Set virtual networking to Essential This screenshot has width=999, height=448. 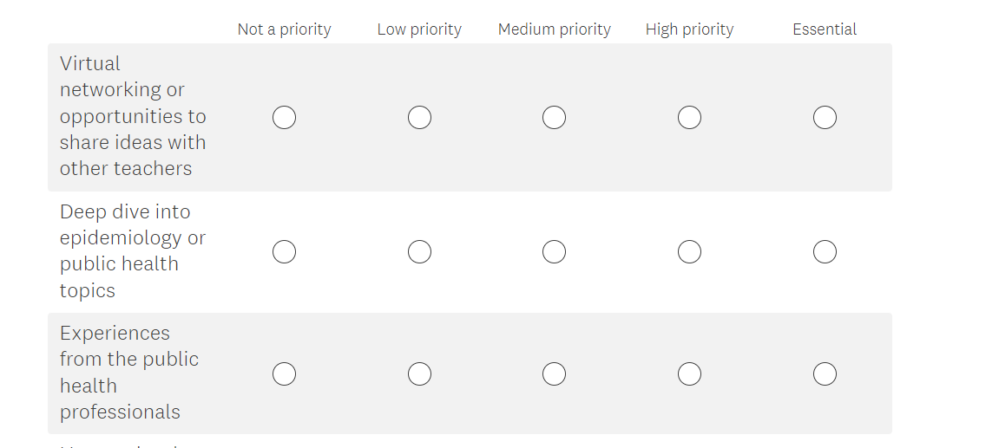(x=825, y=117)
